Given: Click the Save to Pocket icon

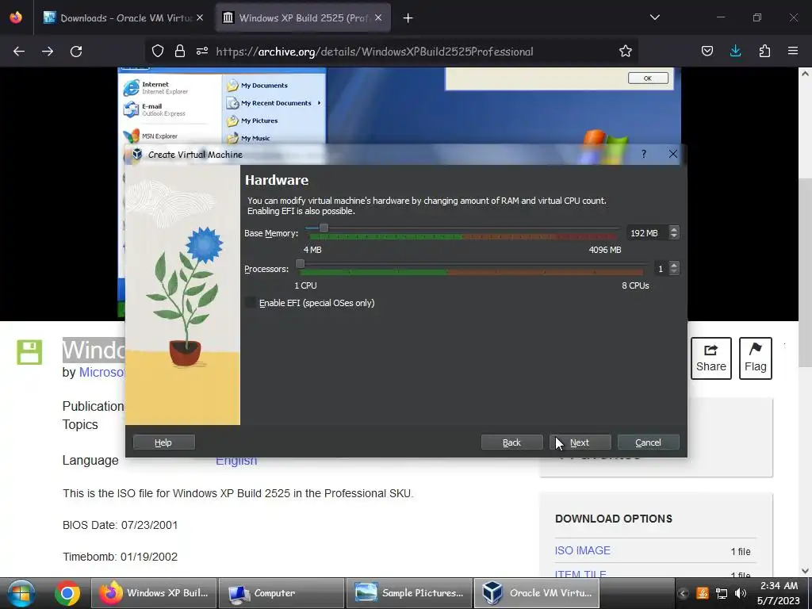Looking at the screenshot, I should pyautogui.click(x=707, y=52).
